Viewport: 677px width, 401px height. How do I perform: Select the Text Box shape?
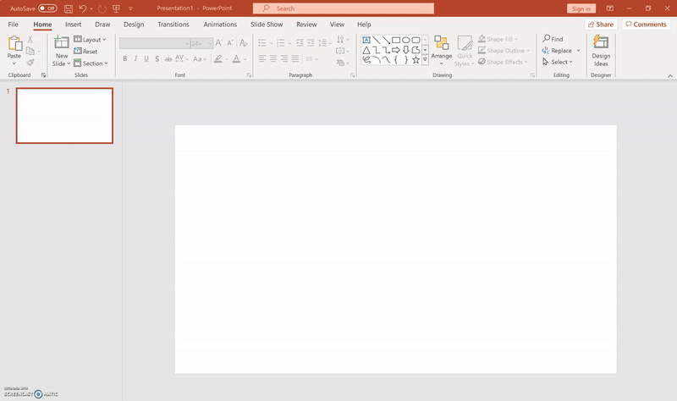(x=366, y=40)
